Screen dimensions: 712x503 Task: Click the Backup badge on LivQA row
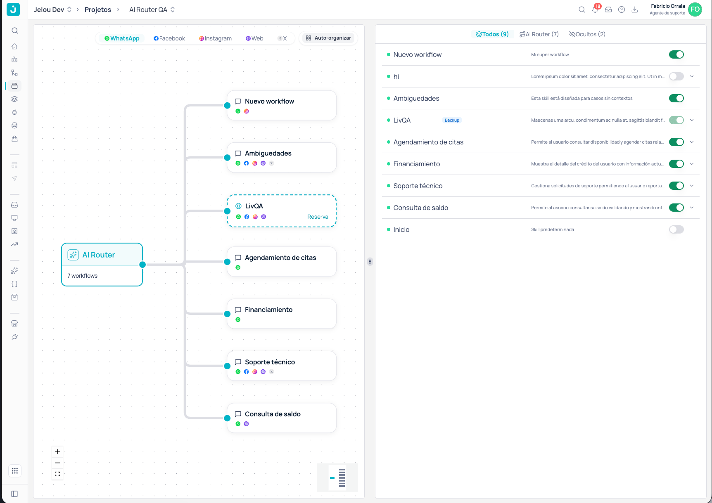452,120
